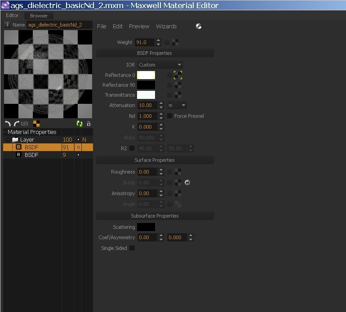Click the redo arrow below the preview
Screen dimensions: 346x312
(17, 124)
